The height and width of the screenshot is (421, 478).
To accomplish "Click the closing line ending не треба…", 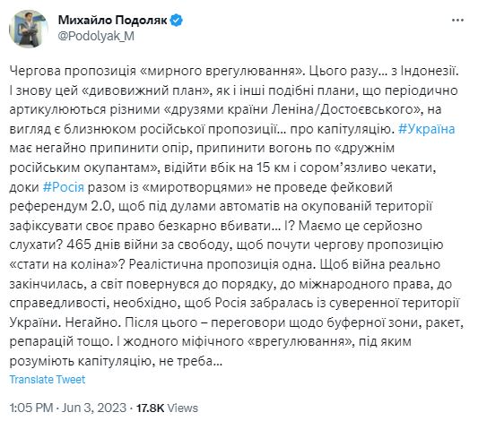I will pyautogui.click(x=116, y=361).
